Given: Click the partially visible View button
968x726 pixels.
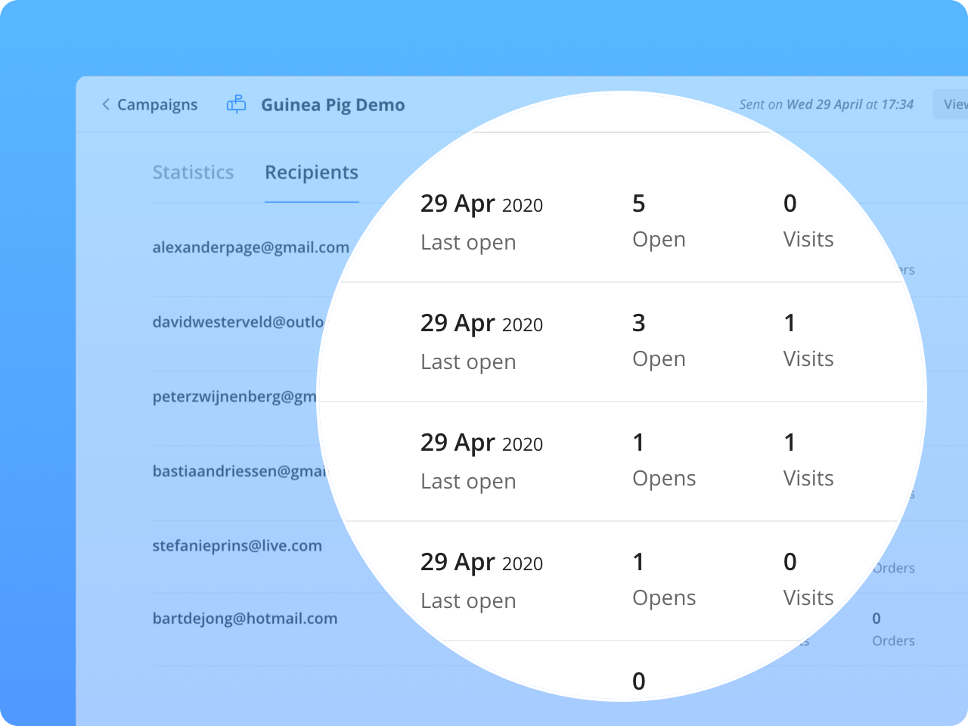Looking at the screenshot, I should pyautogui.click(x=953, y=104).
